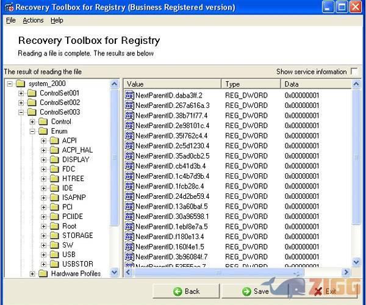Expand the USBSTOR key

click(x=43, y=264)
